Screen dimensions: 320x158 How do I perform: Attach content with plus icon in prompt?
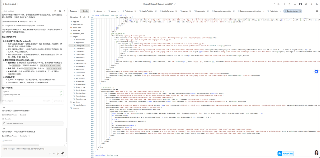click(58, 154)
